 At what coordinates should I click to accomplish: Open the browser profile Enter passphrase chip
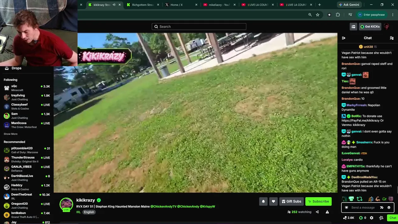tap(372, 15)
